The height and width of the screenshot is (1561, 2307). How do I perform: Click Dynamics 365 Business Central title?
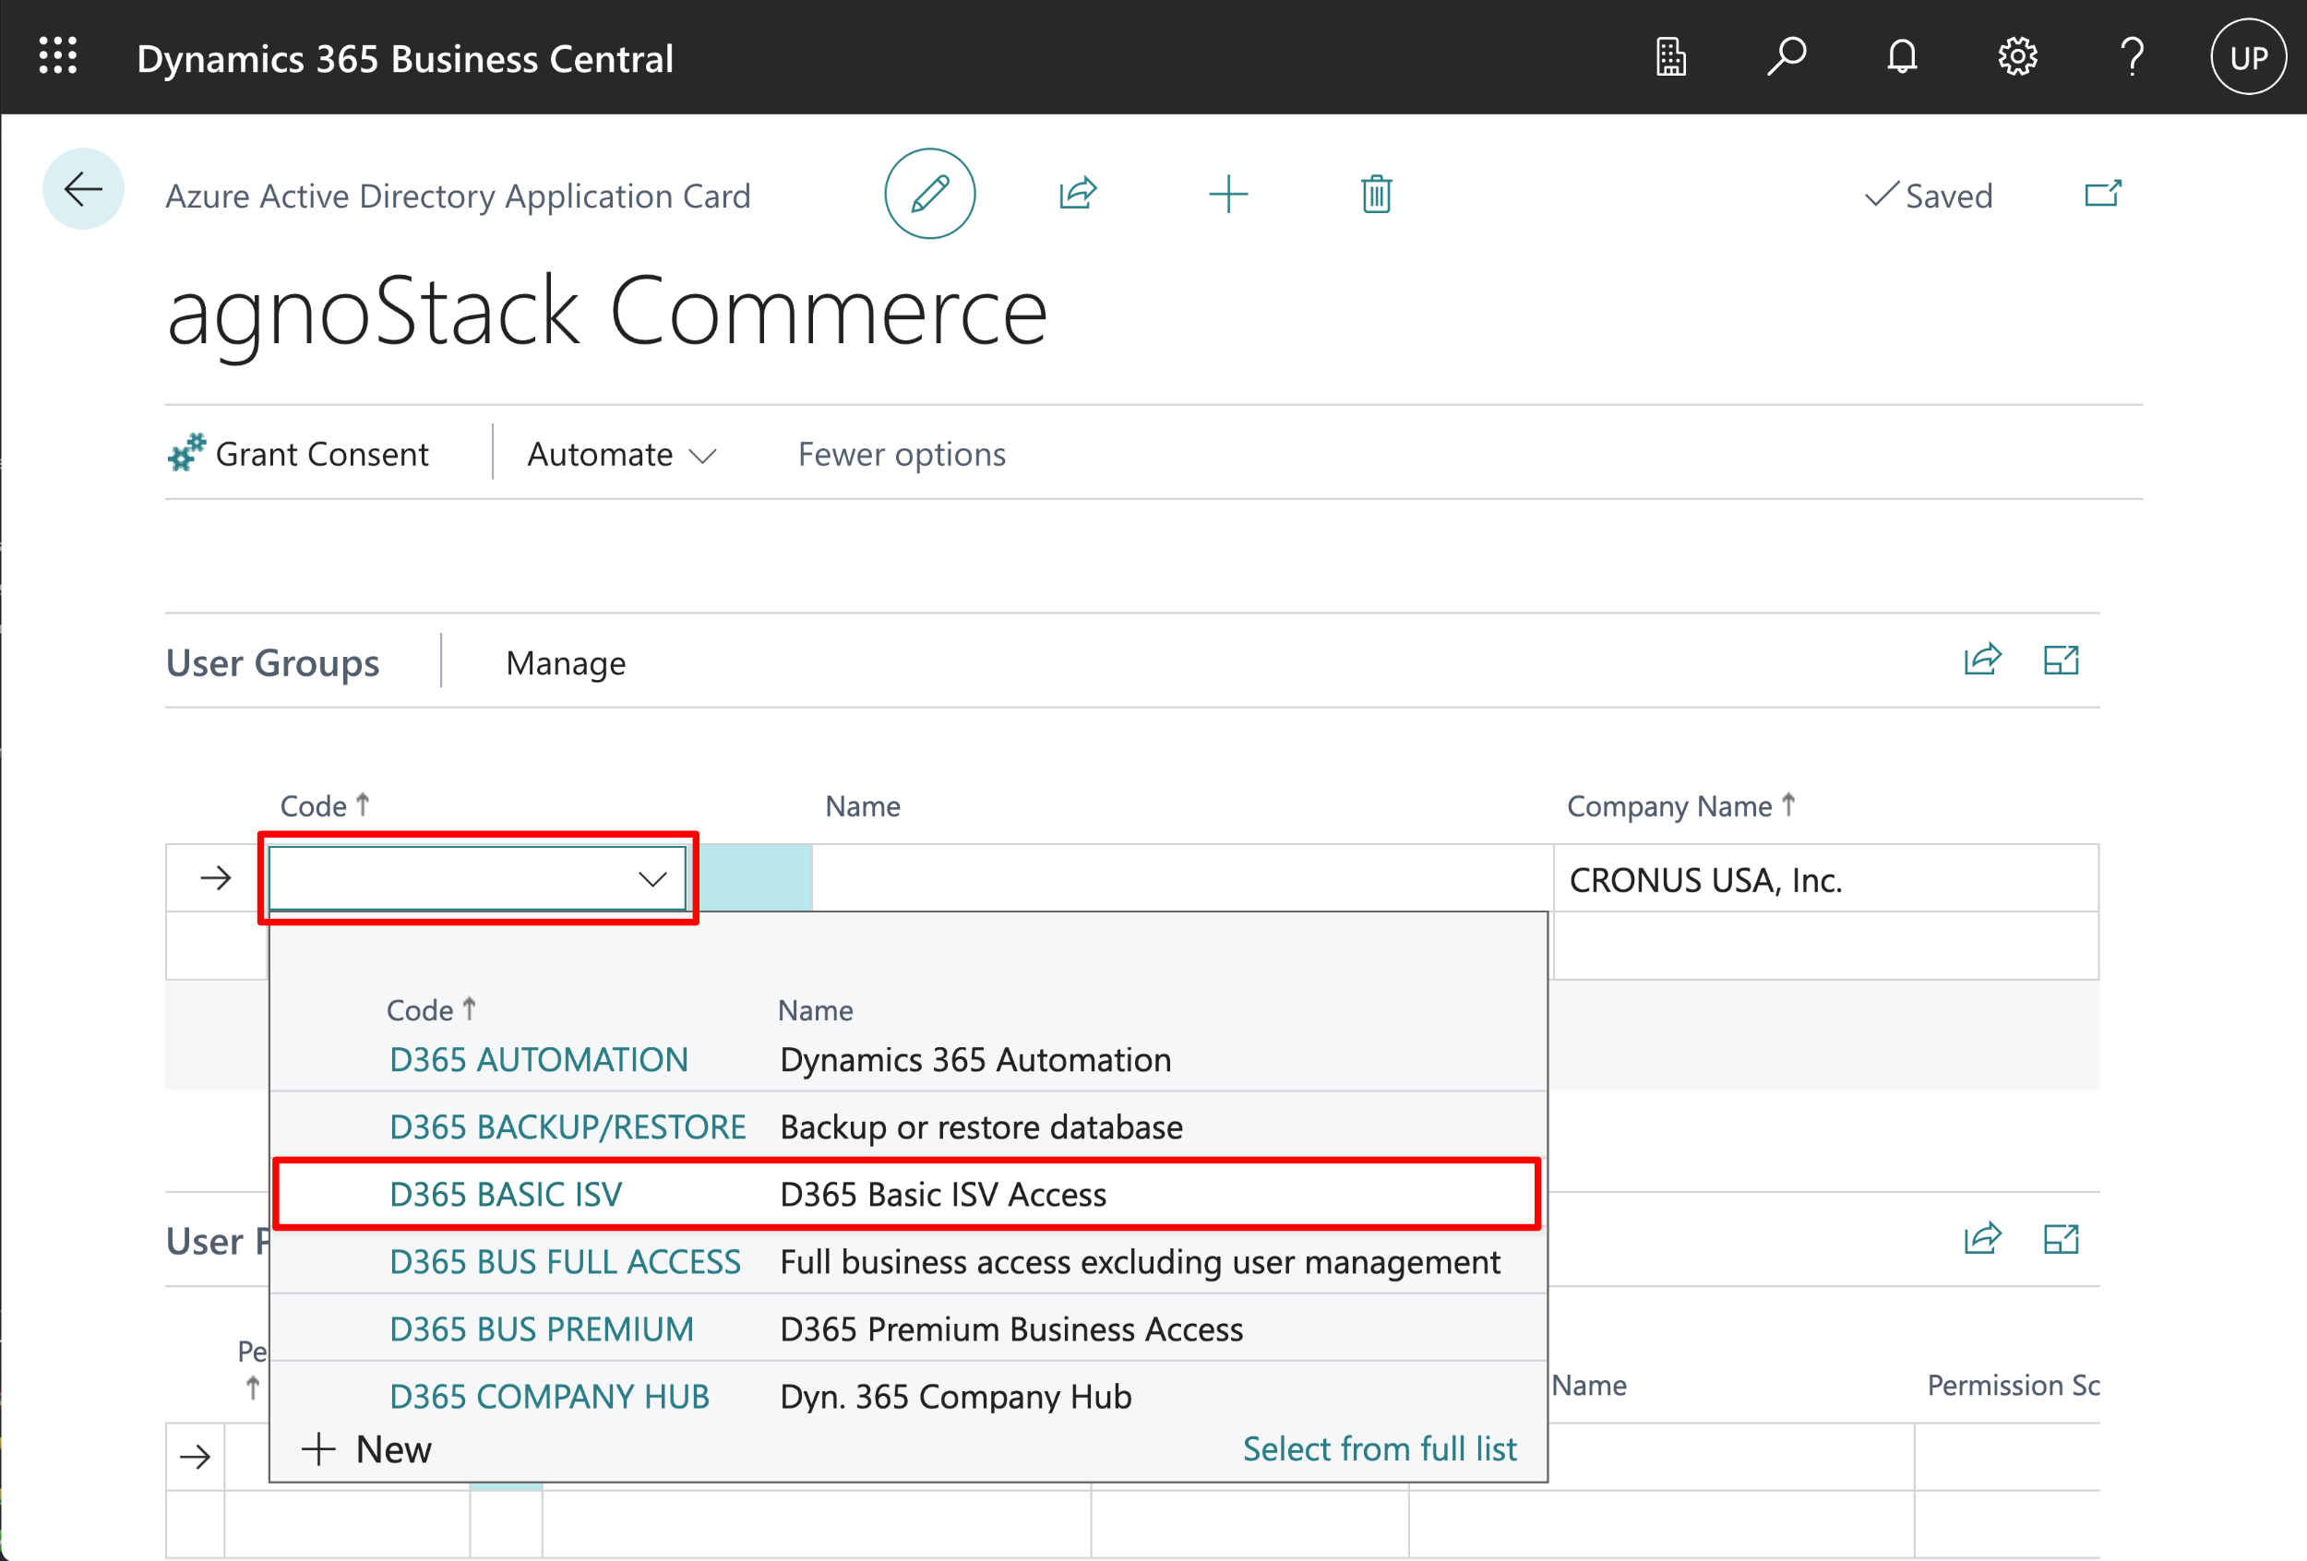click(405, 58)
